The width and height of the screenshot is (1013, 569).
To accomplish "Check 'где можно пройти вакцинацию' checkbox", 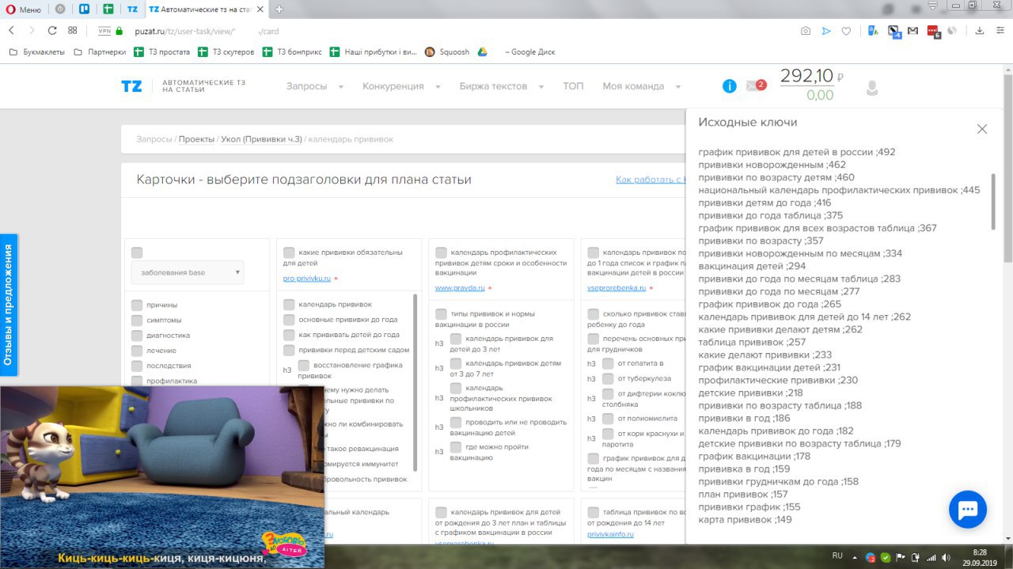I will [x=456, y=447].
